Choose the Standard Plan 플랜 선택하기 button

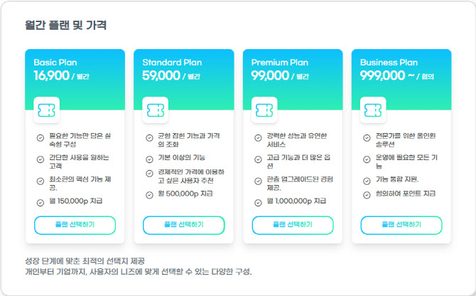(184, 225)
